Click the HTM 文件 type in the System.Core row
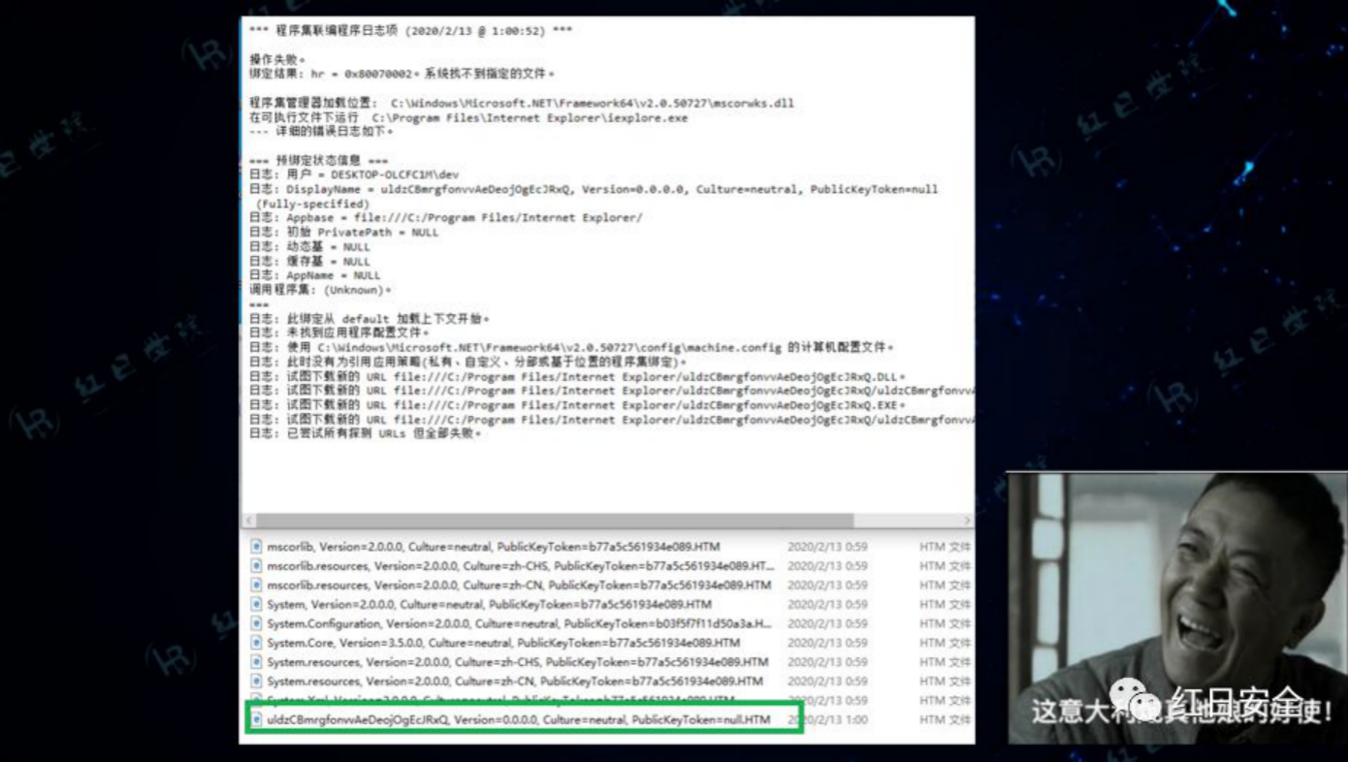The image size is (1348, 762). click(x=945, y=643)
